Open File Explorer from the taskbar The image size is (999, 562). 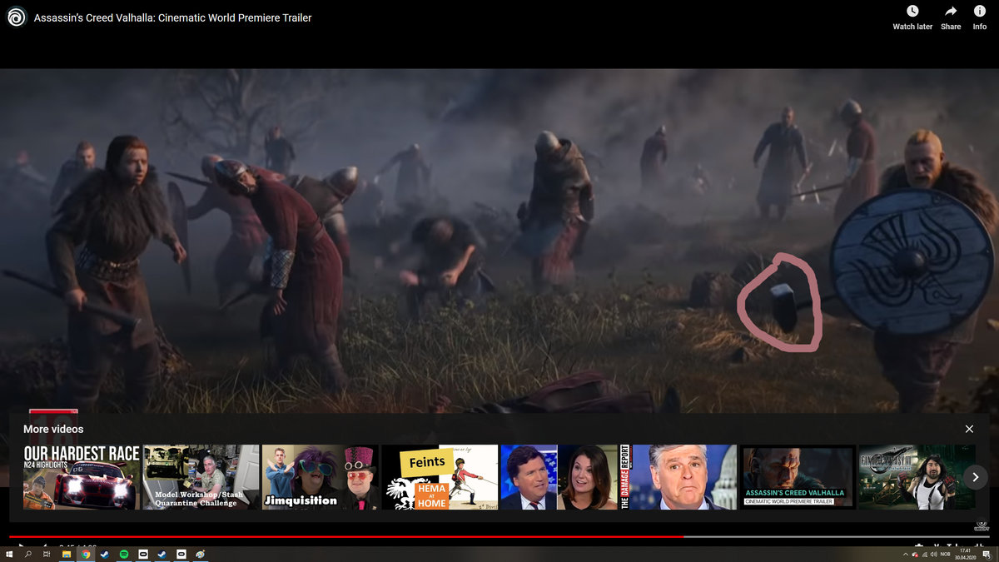click(67, 554)
